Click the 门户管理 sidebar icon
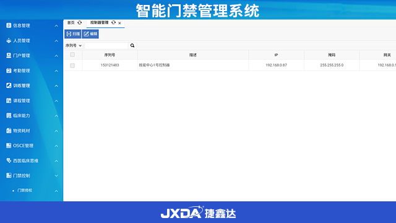The image size is (396, 223). tap(9, 55)
